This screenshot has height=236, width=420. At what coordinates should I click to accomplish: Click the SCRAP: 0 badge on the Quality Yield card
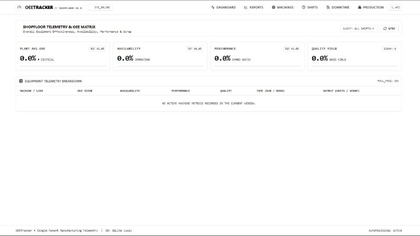click(390, 49)
